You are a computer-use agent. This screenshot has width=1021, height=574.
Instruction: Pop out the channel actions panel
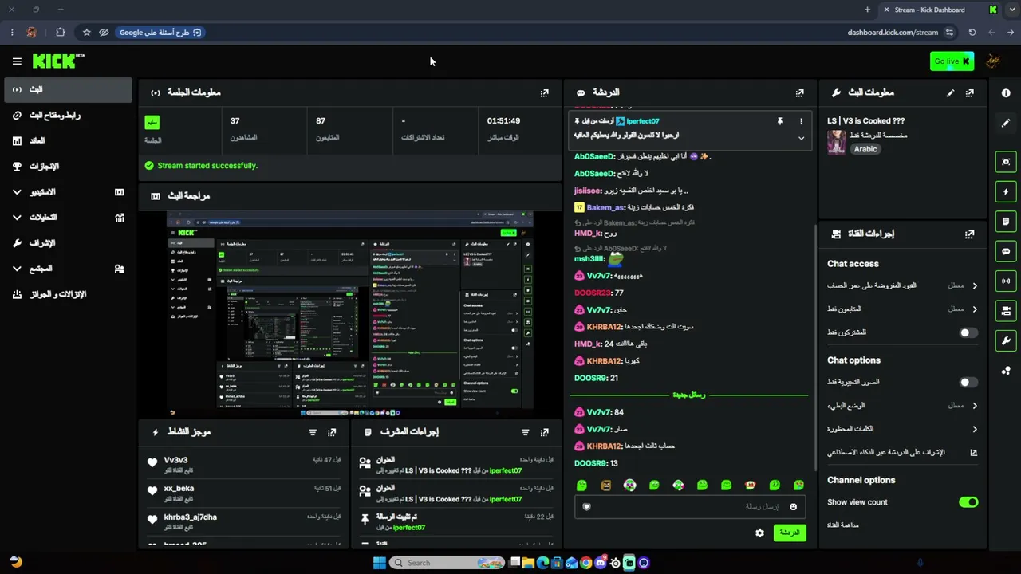click(x=970, y=234)
